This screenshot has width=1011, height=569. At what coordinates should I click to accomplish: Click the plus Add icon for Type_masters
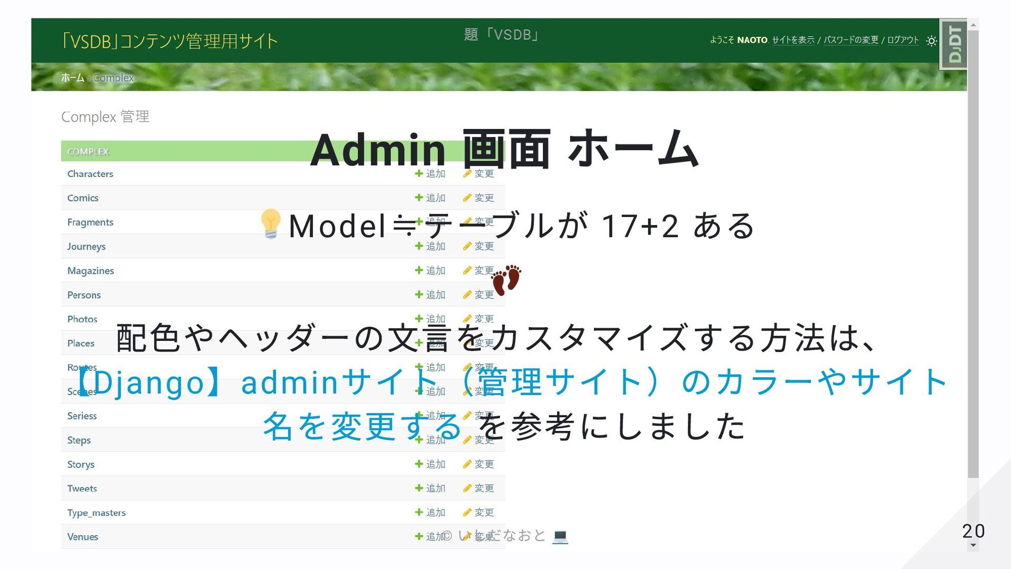pyautogui.click(x=419, y=512)
